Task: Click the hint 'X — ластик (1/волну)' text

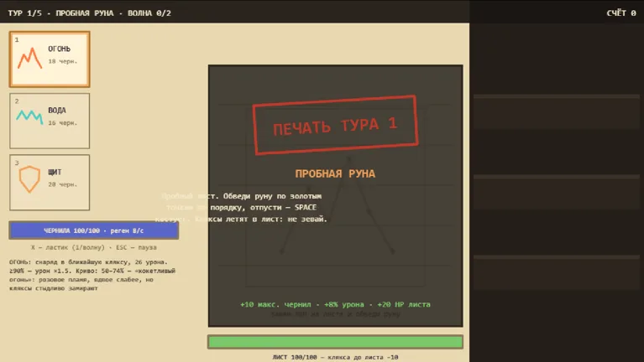Action: coord(68,247)
